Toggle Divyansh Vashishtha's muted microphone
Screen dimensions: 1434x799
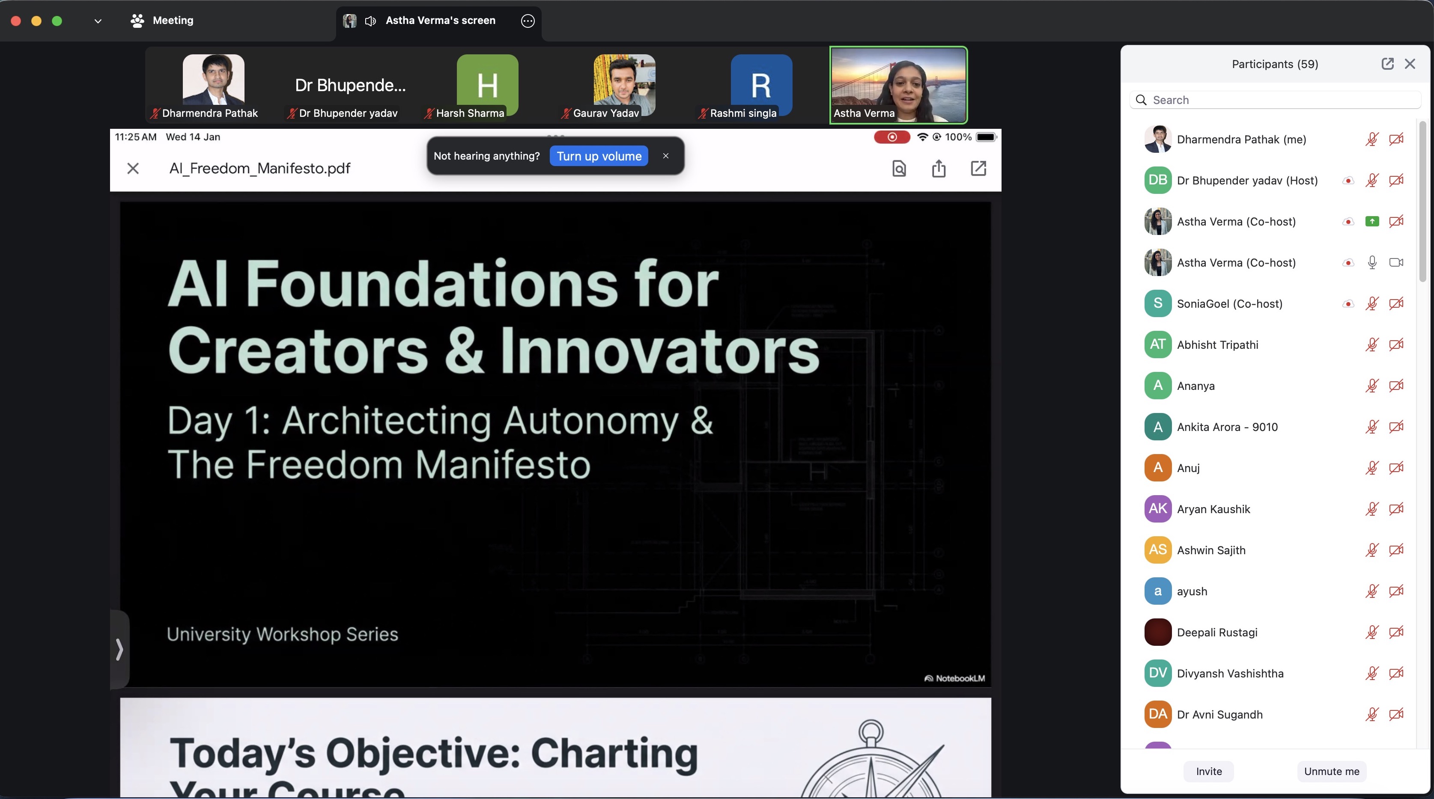1371,673
